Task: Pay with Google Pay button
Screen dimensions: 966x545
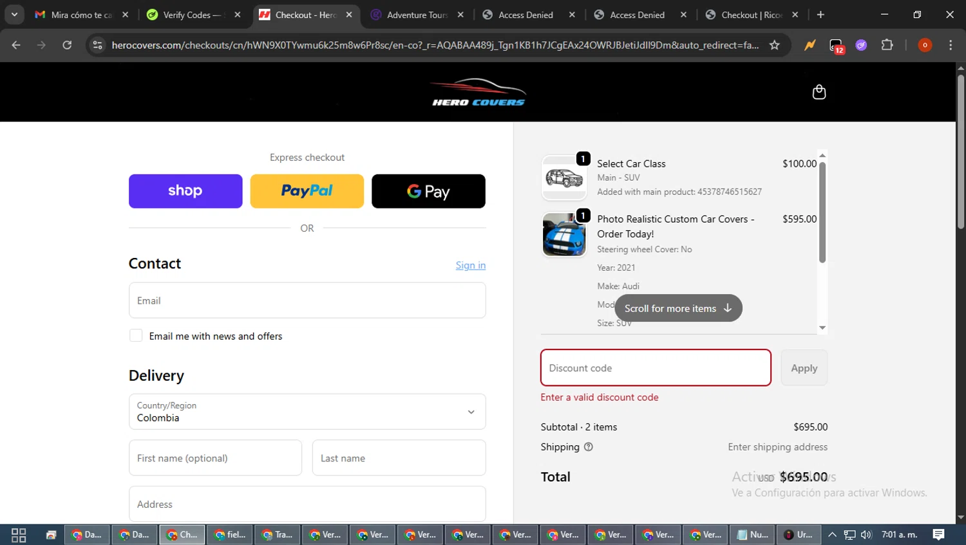Action: tap(428, 191)
